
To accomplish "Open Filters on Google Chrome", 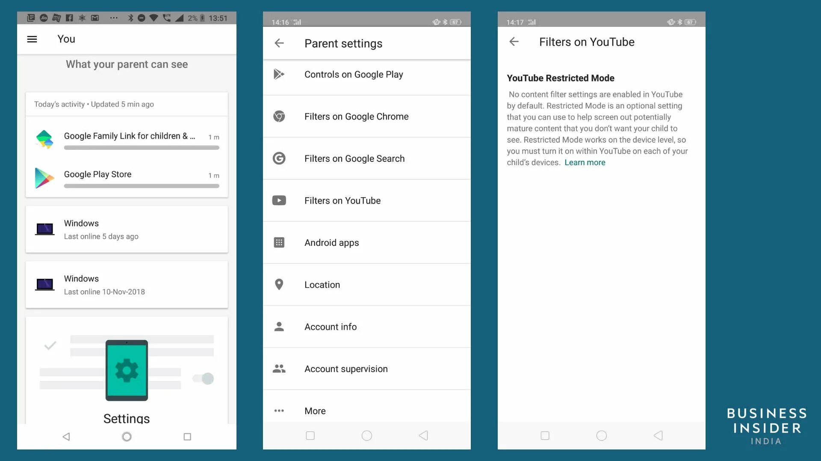I will tap(367, 117).
